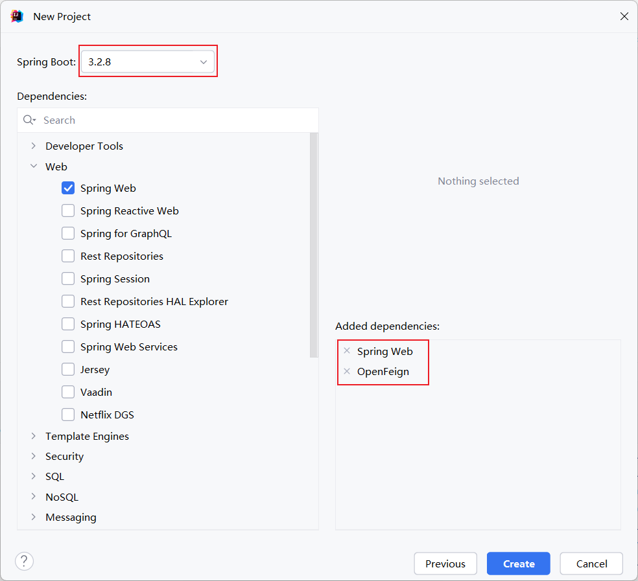The width and height of the screenshot is (638, 581).
Task: Expand the Messaging category
Action: click(34, 517)
